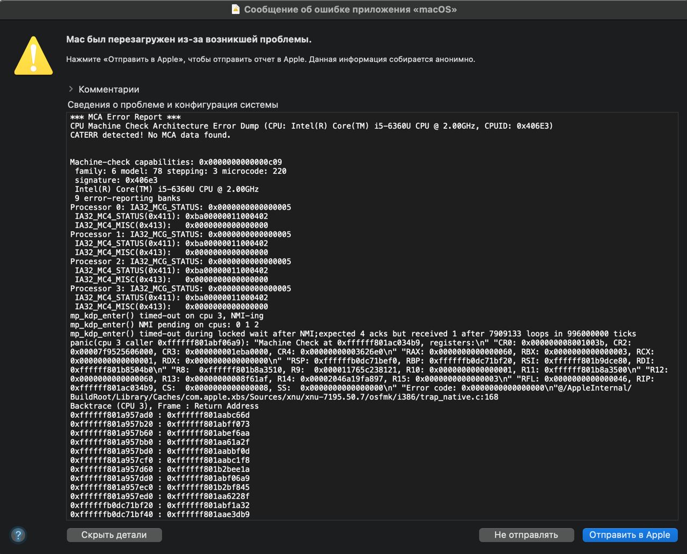This screenshot has height=554, width=687.
Task: Click the line family: 6 model: 78 stepping
Action: pyautogui.click(x=180, y=171)
